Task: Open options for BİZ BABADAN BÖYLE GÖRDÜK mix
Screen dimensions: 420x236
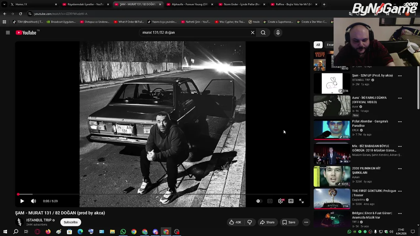Action: tap(400, 147)
